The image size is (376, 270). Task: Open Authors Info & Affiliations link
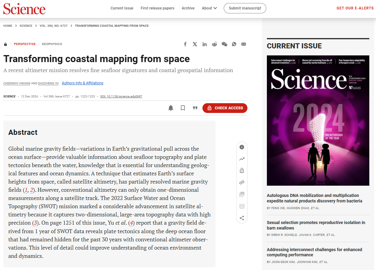point(82,83)
